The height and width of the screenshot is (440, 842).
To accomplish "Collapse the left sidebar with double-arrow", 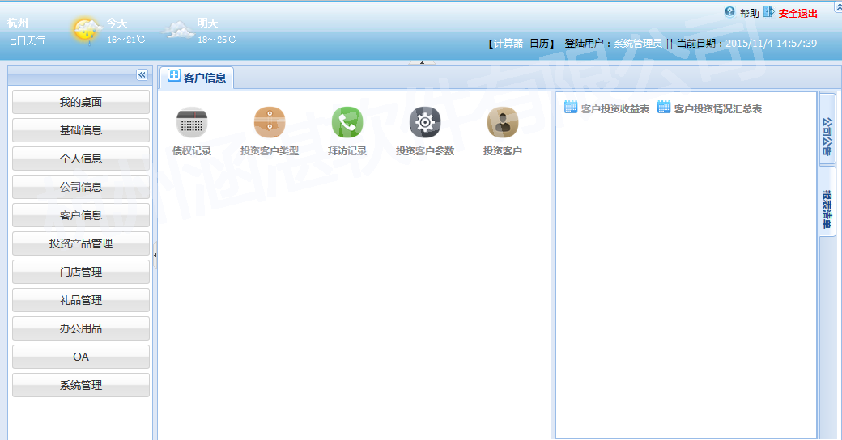I will click(x=142, y=75).
